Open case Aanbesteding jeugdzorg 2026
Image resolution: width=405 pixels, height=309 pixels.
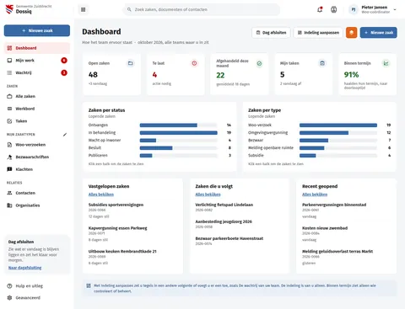coord(224,221)
